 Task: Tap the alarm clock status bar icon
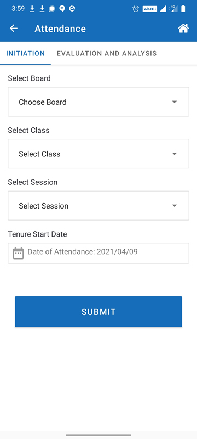(136, 9)
